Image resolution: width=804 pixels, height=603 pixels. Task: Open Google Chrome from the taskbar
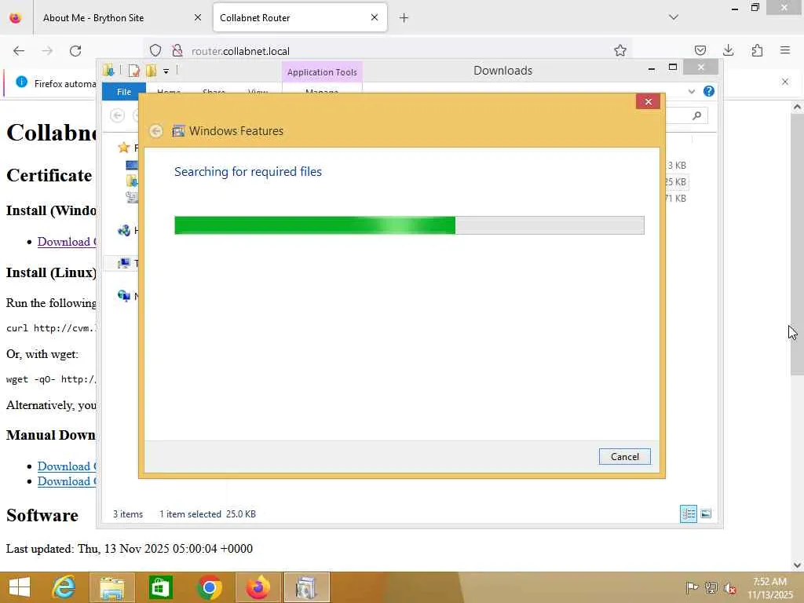[209, 587]
